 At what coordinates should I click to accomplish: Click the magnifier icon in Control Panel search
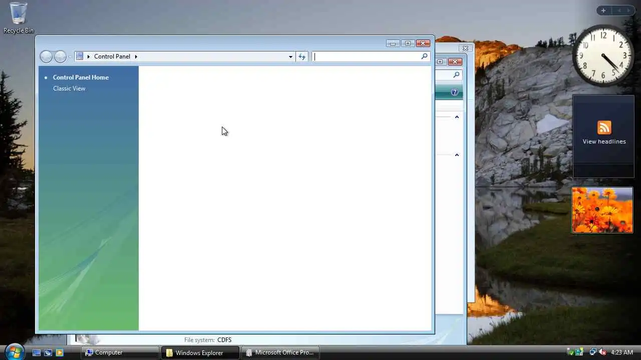tap(425, 56)
